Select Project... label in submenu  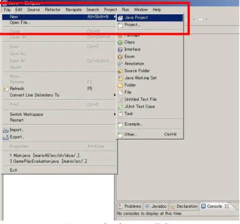point(132,25)
